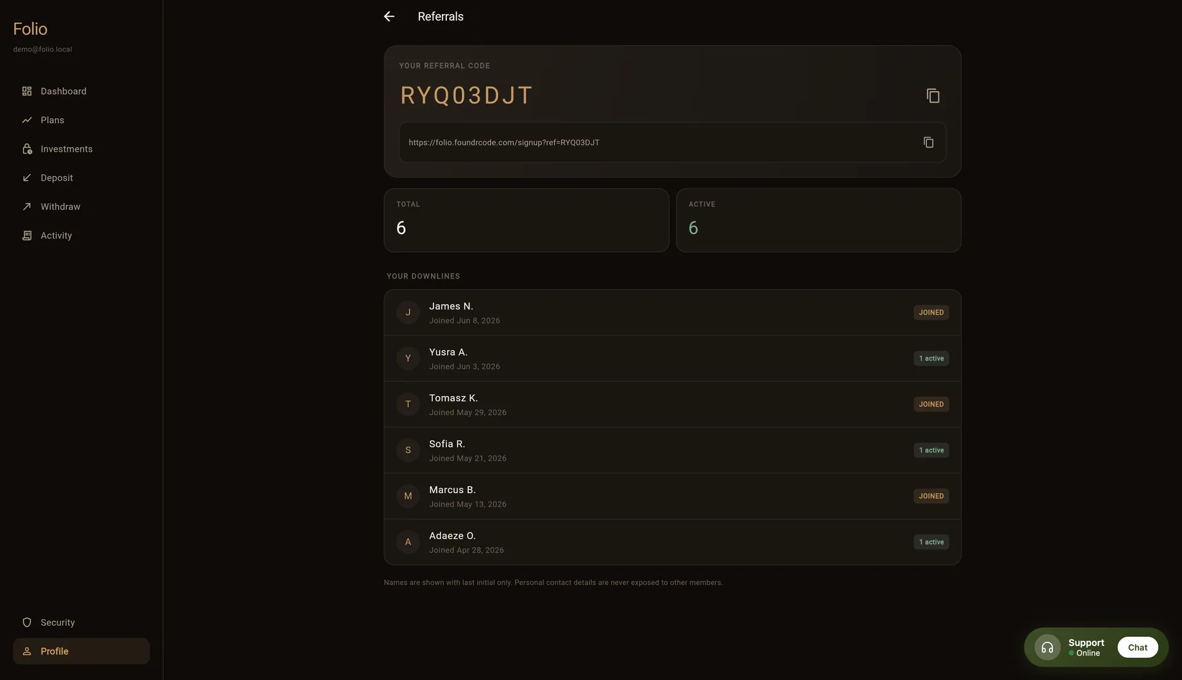Click the JOINED badge for James N.
1182x680 pixels.
coord(931,312)
